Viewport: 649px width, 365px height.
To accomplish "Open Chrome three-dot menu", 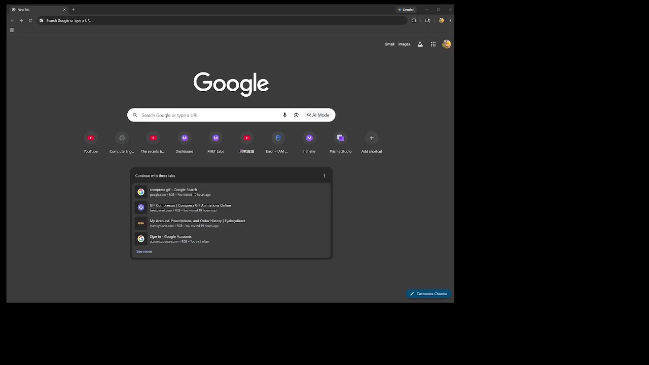I will [x=451, y=21].
